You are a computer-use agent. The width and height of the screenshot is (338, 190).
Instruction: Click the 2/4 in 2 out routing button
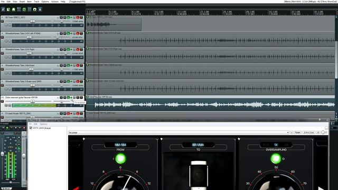tap(308, 132)
